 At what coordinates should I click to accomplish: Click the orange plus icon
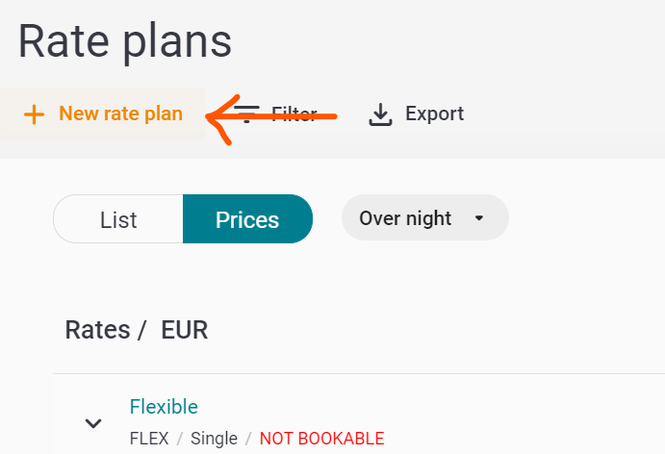34,114
